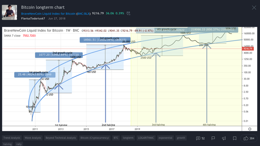Select the exponential tag
The image size is (260, 146).
pos(165,138)
